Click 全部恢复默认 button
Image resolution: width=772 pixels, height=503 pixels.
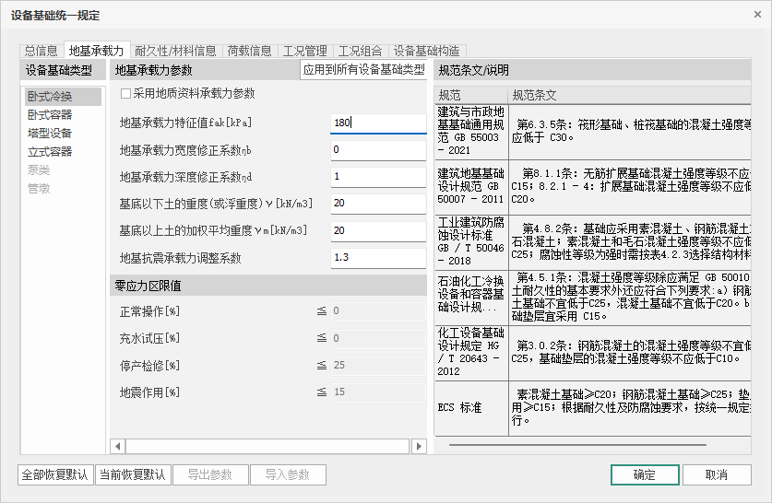click(x=55, y=475)
